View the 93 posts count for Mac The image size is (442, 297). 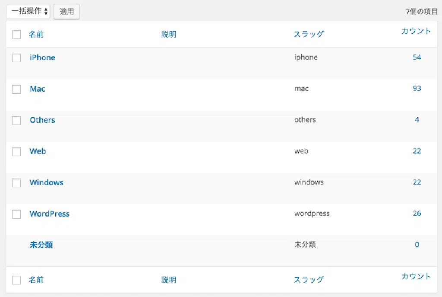[x=417, y=89]
